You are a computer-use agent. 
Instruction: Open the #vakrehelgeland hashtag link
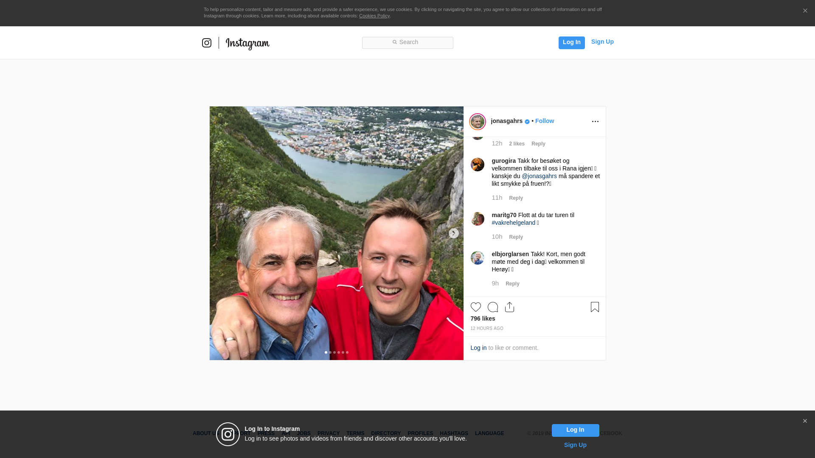pyautogui.click(x=513, y=223)
